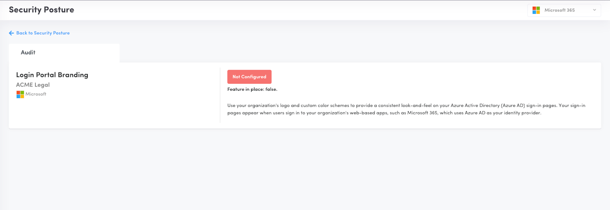The height and width of the screenshot is (210, 610).
Task: Click the vertical divider beside Not Configured
Action: (x=220, y=95)
